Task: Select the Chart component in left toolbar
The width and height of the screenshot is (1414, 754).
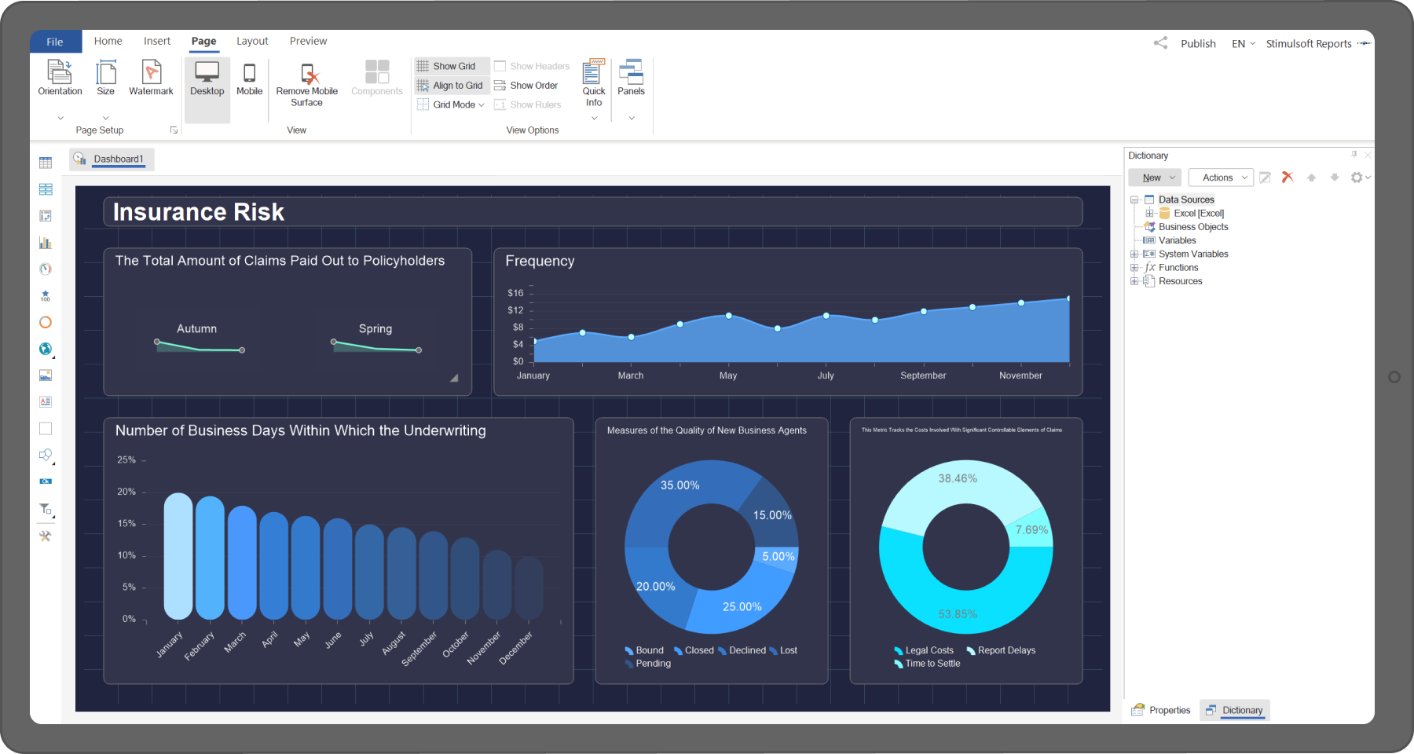Action: tap(46, 243)
